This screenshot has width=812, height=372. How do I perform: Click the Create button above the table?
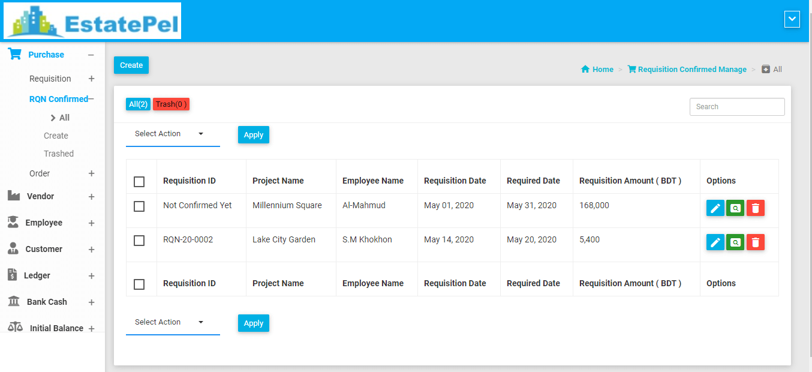(x=131, y=65)
